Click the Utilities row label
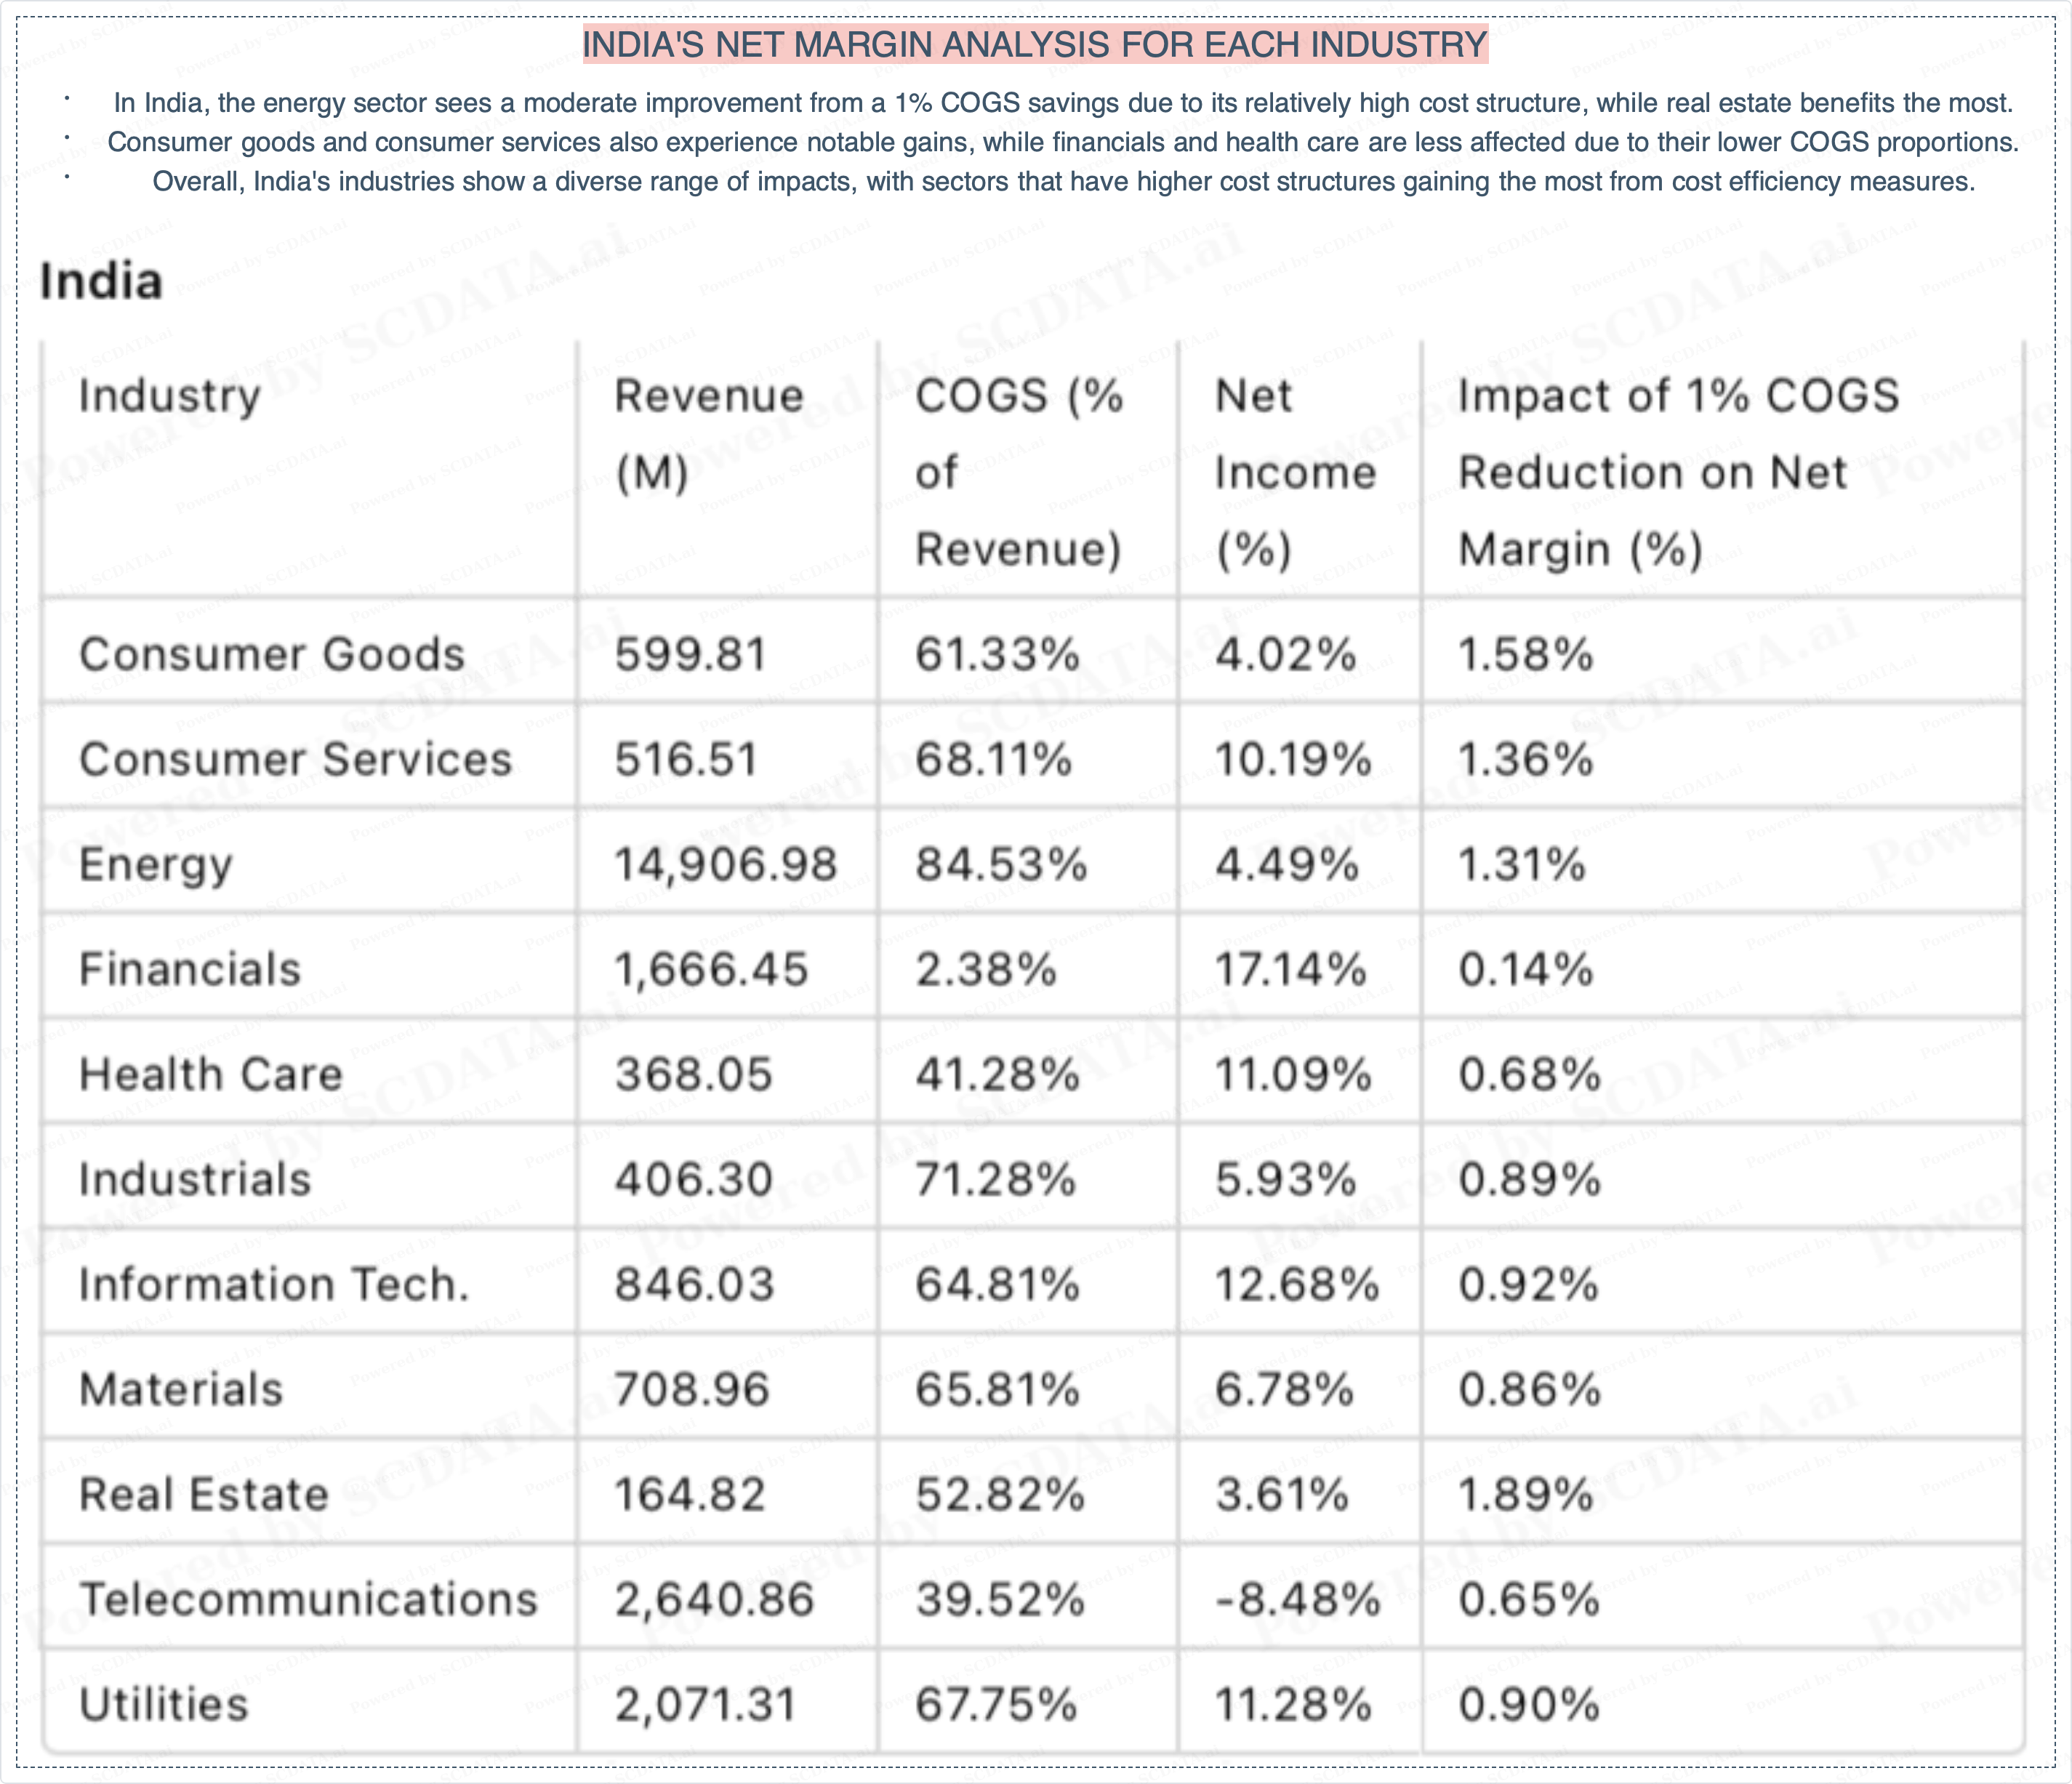The height and width of the screenshot is (1784, 2072). tap(164, 1705)
